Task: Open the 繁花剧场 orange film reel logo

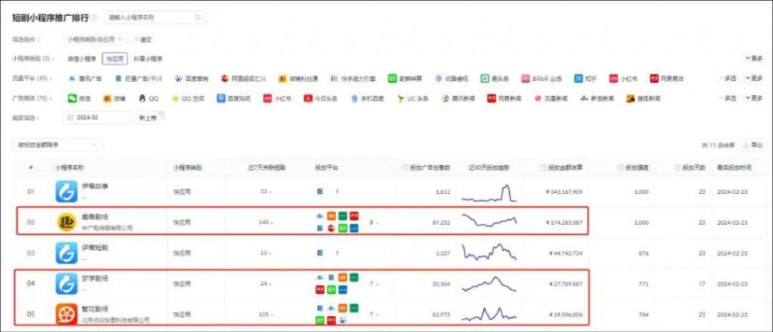Action: tap(66, 315)
